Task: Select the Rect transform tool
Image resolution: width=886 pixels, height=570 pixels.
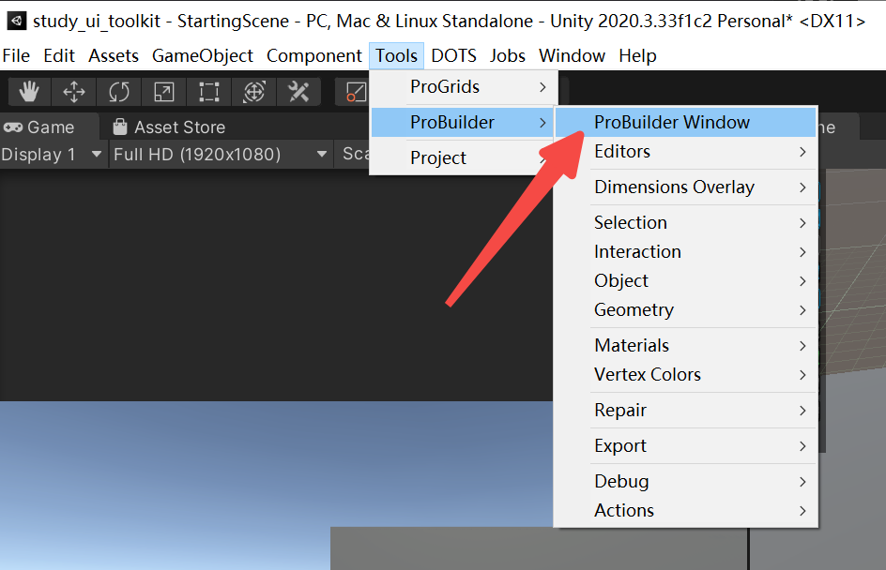Action: pyautogui.click(x=207, y=92)
